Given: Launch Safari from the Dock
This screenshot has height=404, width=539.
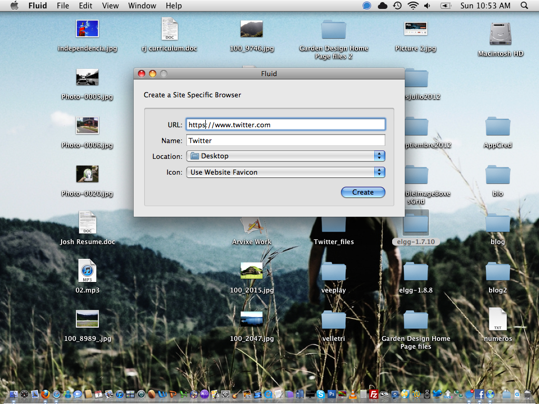Looking at the screenshot, I should 56,395.
